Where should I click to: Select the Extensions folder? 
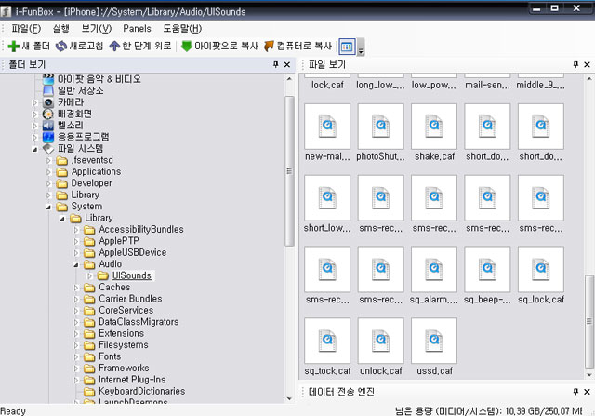pos(122,333)
